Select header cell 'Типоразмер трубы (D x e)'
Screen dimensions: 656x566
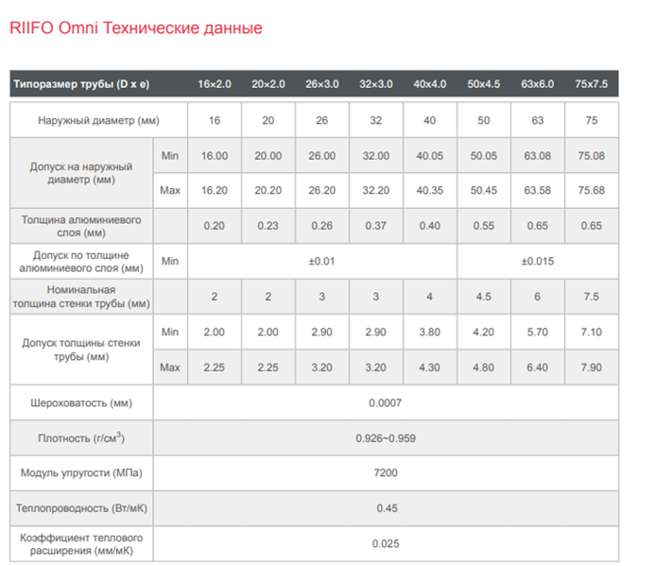[x=81, y=84]
